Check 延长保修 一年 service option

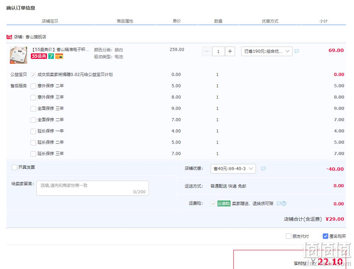[x=33, y=131]
